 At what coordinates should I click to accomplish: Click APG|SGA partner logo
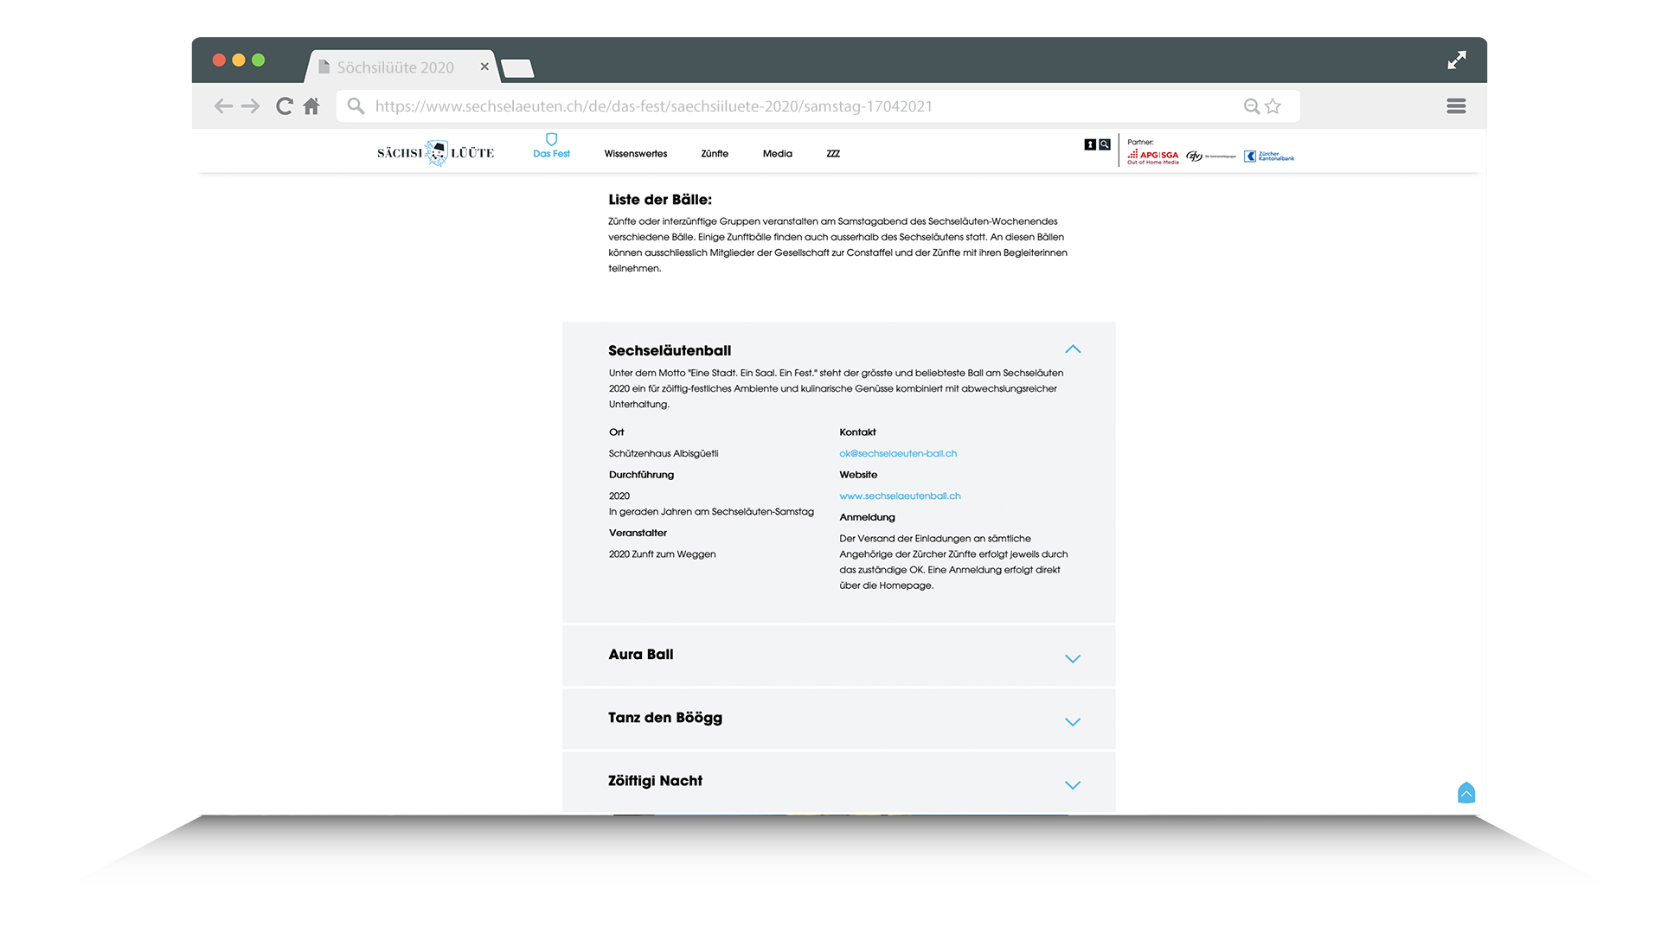pos(1152,156)
